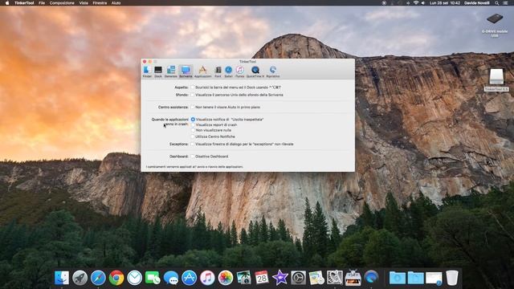Select 'Visualizza report di crash' option
The image size is (514, 289).
pyautogui.click(x=193, y=125)
